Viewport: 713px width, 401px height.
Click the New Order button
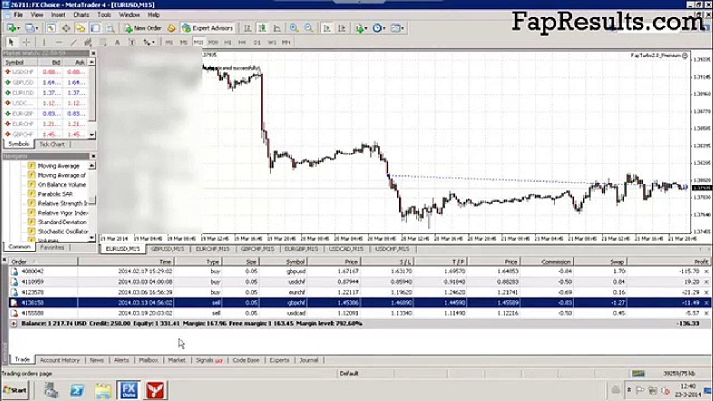(x=143, y=28)
